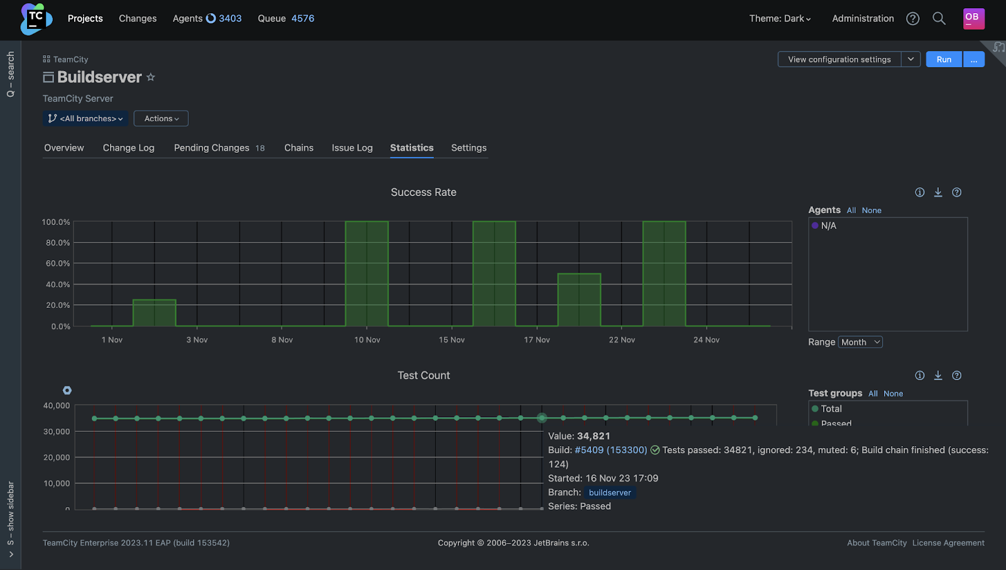The width and height of the screenshot is (1006, 570).
Task: Click the TeamCity breadcrumb link
Action: (70, 59)
